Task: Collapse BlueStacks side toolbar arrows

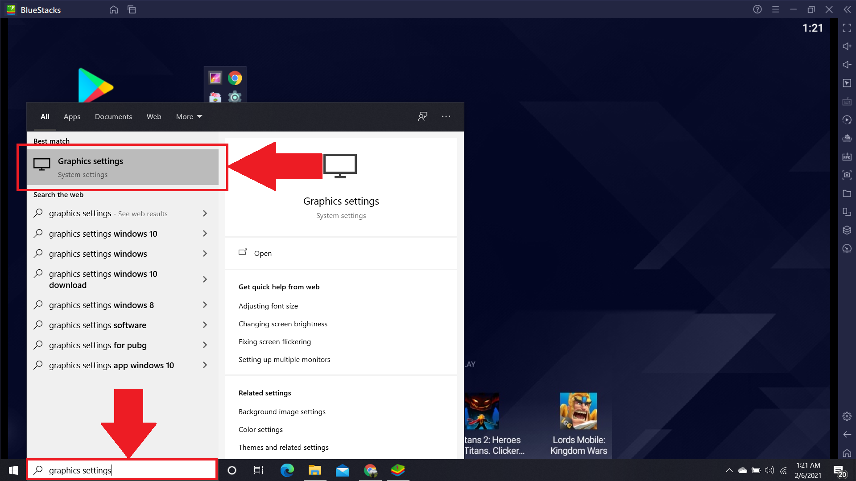Action: (847, 9)
